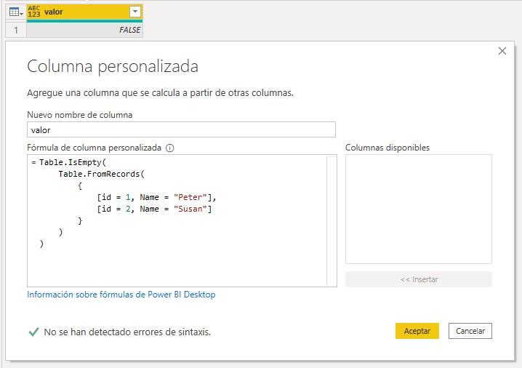Click the Columna personalizada title
The height and width of the screenshot is (368, 522).
tap(113, 66)
